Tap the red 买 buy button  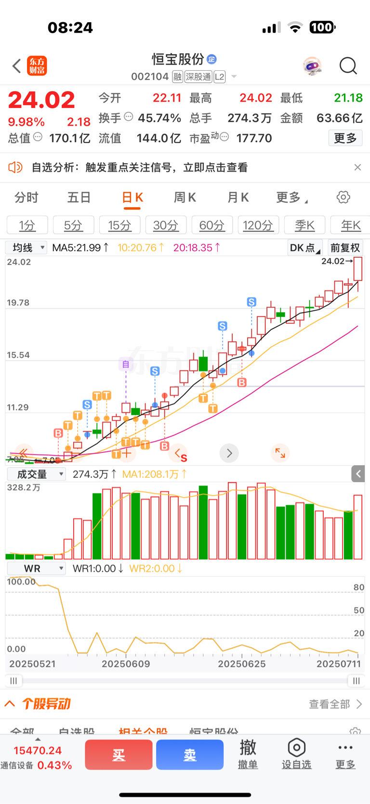click(x=119, y=754)
